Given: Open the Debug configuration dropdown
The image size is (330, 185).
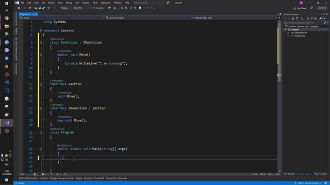Looking at the screenshot, I should click(66, 8).
